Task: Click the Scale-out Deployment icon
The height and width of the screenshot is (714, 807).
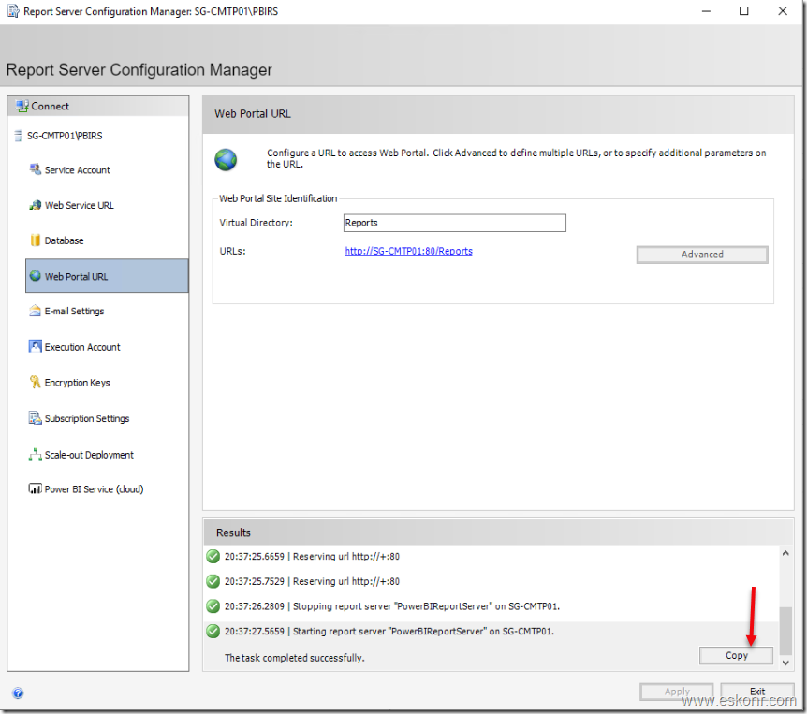Action: point(36,455)
